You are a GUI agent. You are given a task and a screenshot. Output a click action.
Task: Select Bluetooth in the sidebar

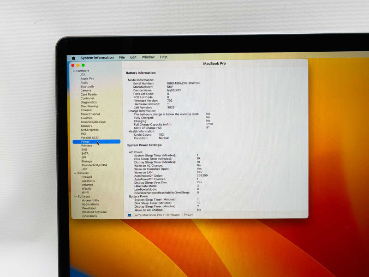[87, 86]
